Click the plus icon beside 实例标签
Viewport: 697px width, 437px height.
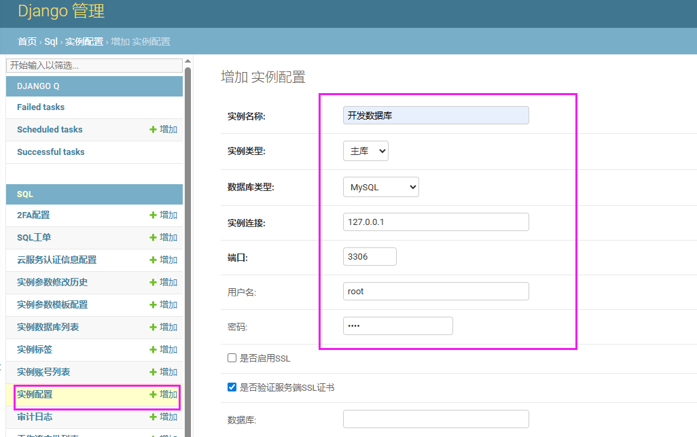pyautogui.click(x=153, y=350)
